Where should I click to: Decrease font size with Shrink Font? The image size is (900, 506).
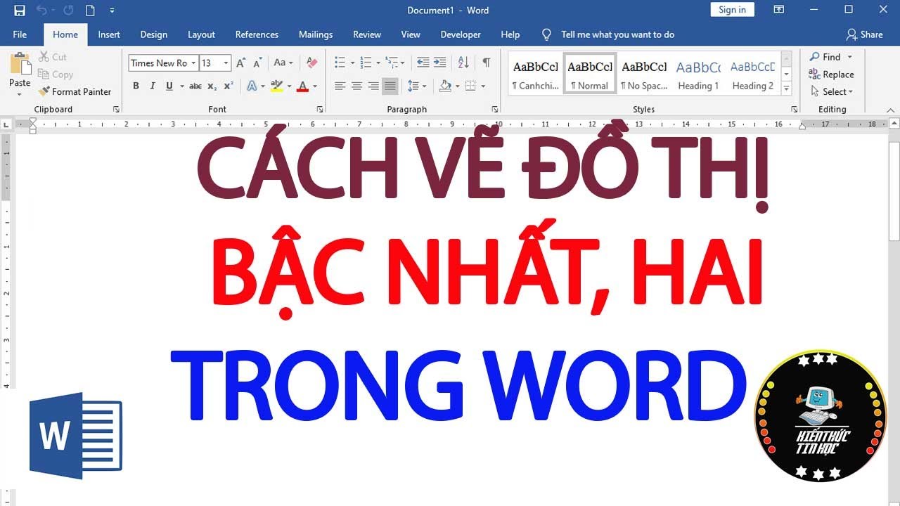[258, 63]
